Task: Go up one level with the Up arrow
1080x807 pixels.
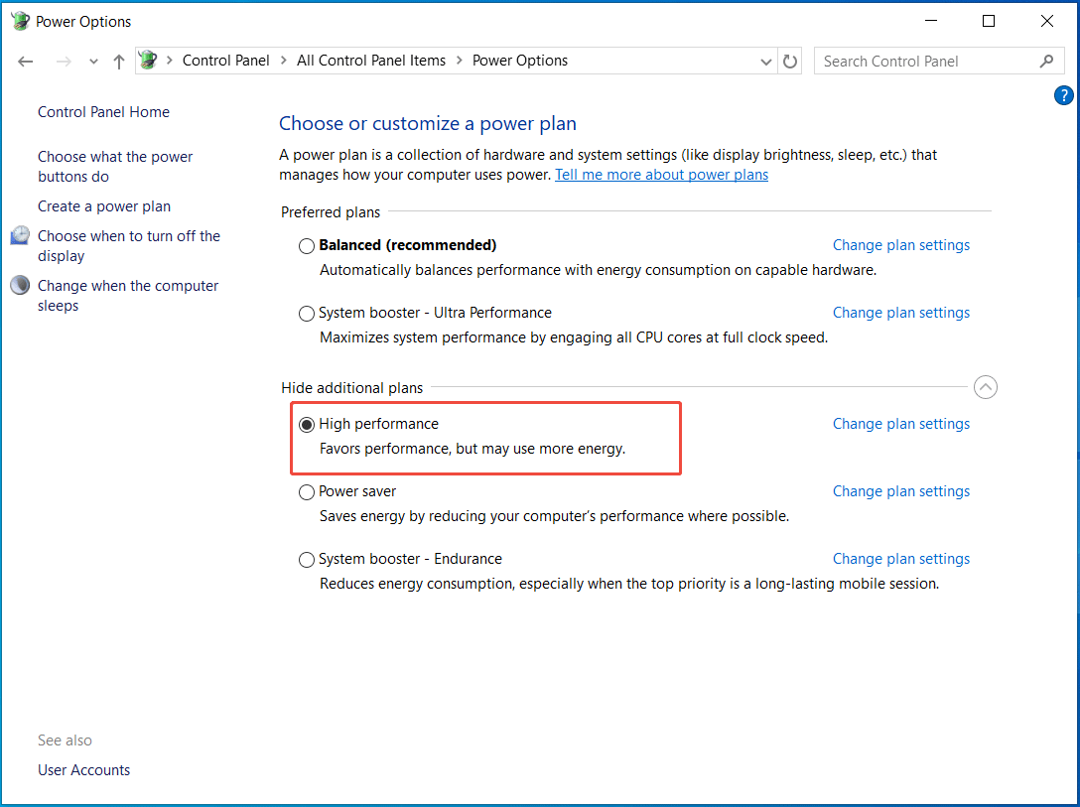Action: click(x=119, y=62)
